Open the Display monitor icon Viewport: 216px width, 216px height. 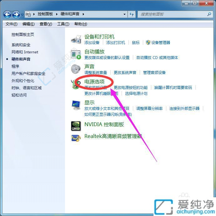pyautogui.click(x=76, y=105)
